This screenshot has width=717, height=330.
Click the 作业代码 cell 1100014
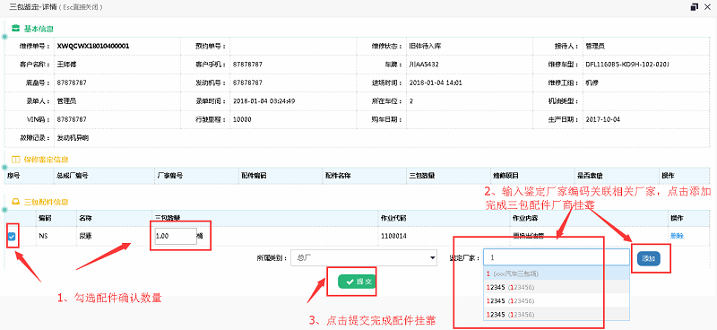click(393, 236)
